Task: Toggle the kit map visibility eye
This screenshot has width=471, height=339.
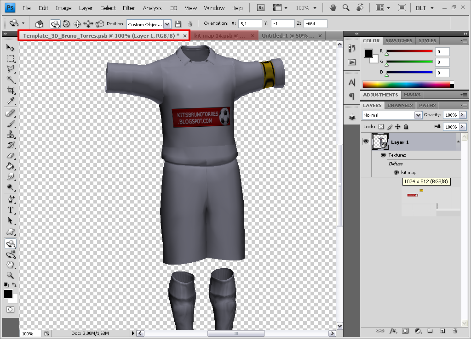Action: click(396, 172)
